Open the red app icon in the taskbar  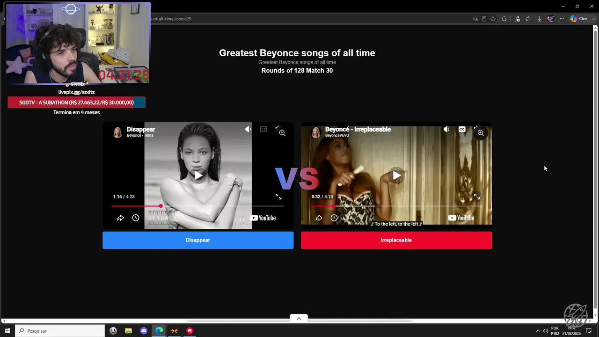pos(190,331)
